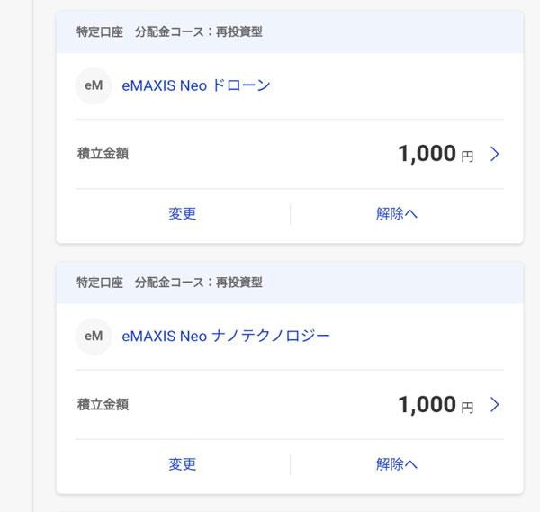This screenshot has height=512, width=540.
Task: Open the eMAXIS Neo ナノテクノロジー fund link
Action: pyautogui.click(x=226, y=337)
